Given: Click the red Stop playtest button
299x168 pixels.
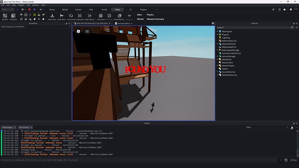Looking at the screenshot, I should point(29,10).
